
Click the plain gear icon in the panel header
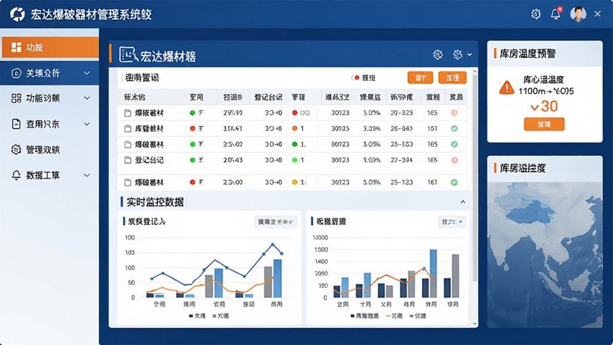(x=438, y=55)
